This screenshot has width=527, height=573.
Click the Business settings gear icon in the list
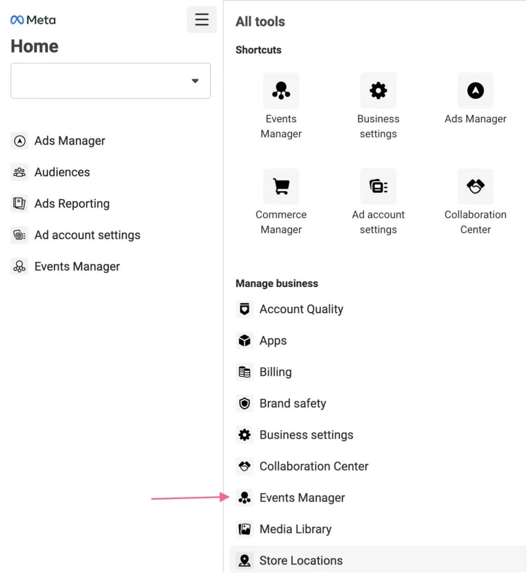click(244, 435)
